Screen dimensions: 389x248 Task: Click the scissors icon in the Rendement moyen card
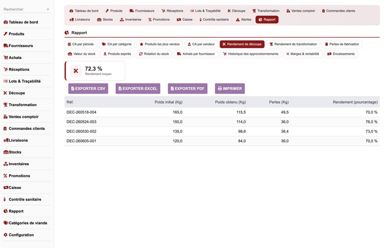[76, 71]
